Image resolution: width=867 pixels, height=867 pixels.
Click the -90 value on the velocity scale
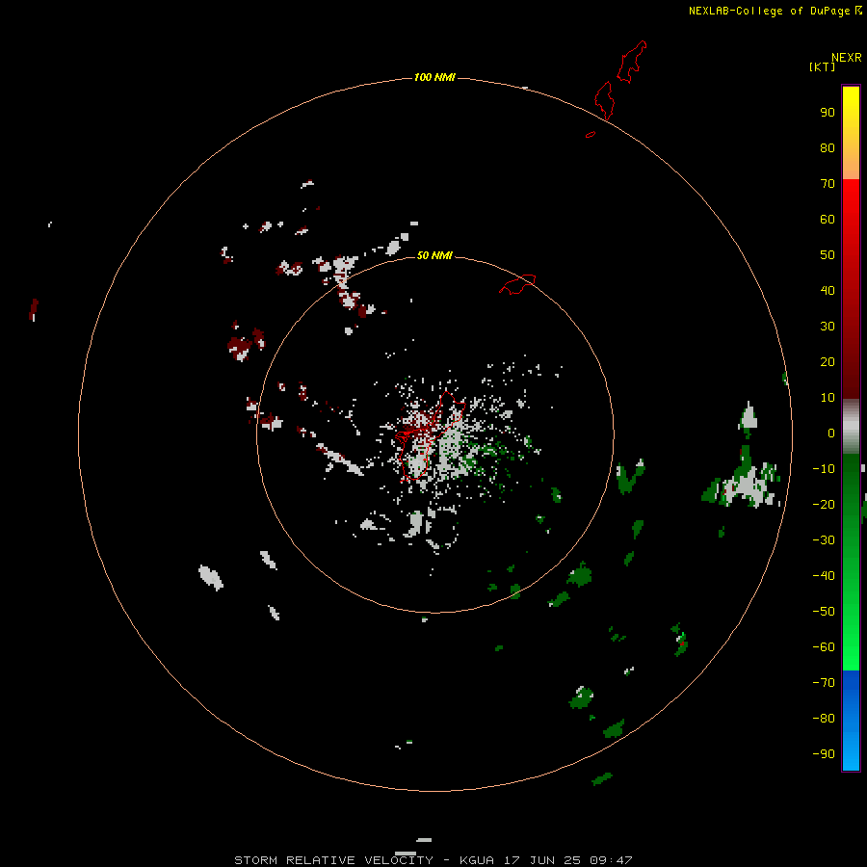(824, 754)
